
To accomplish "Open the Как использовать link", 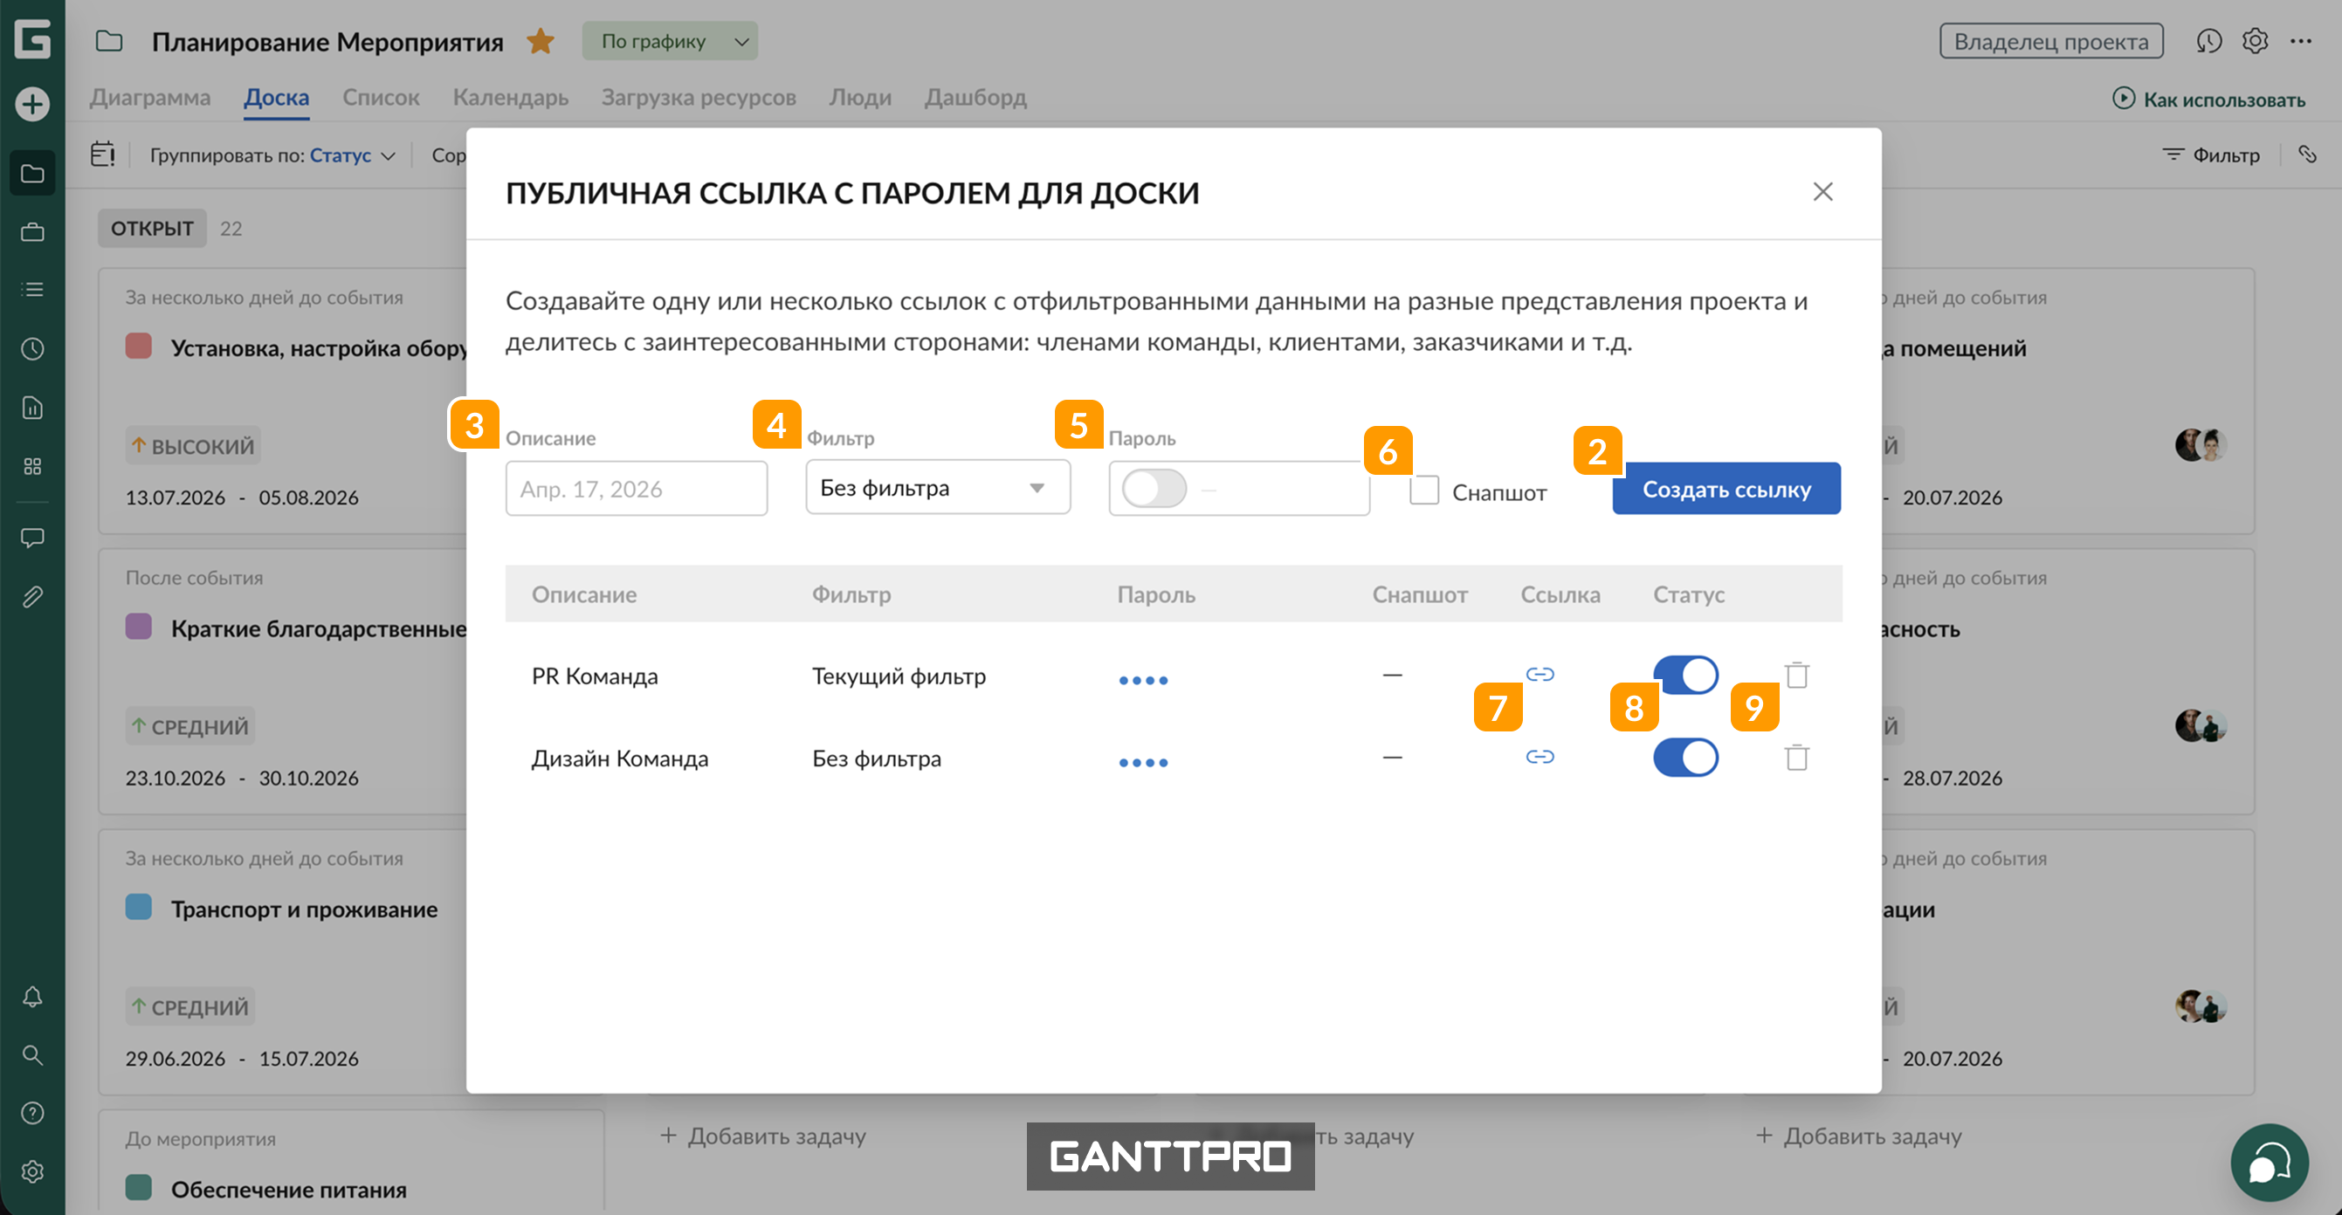I will (x=2209, y=99).
